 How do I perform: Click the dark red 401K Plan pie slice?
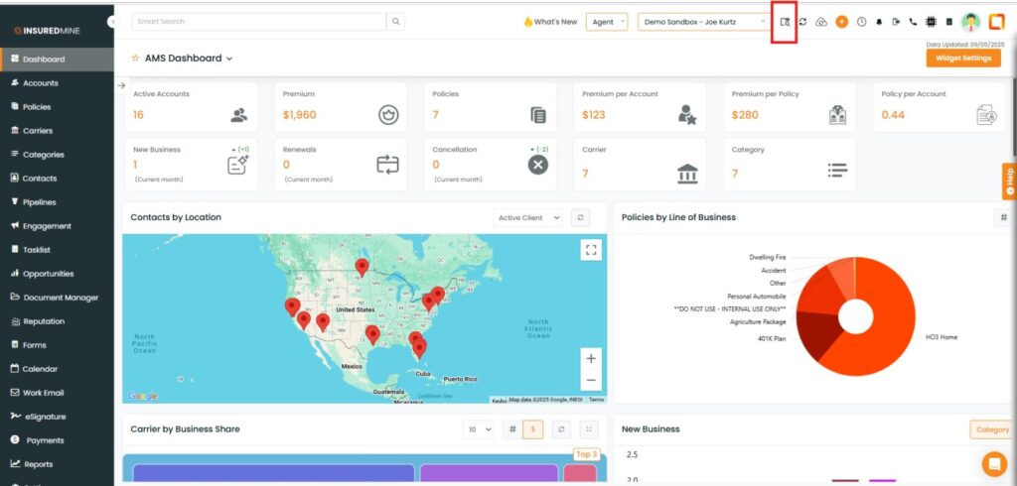(x=817, y=333)
